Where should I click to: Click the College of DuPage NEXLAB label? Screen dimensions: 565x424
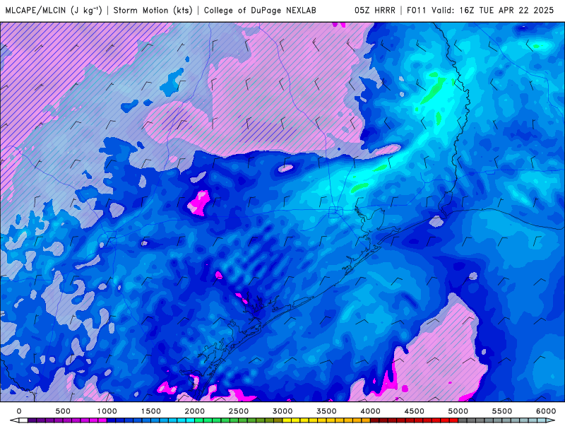pos(260,10)
